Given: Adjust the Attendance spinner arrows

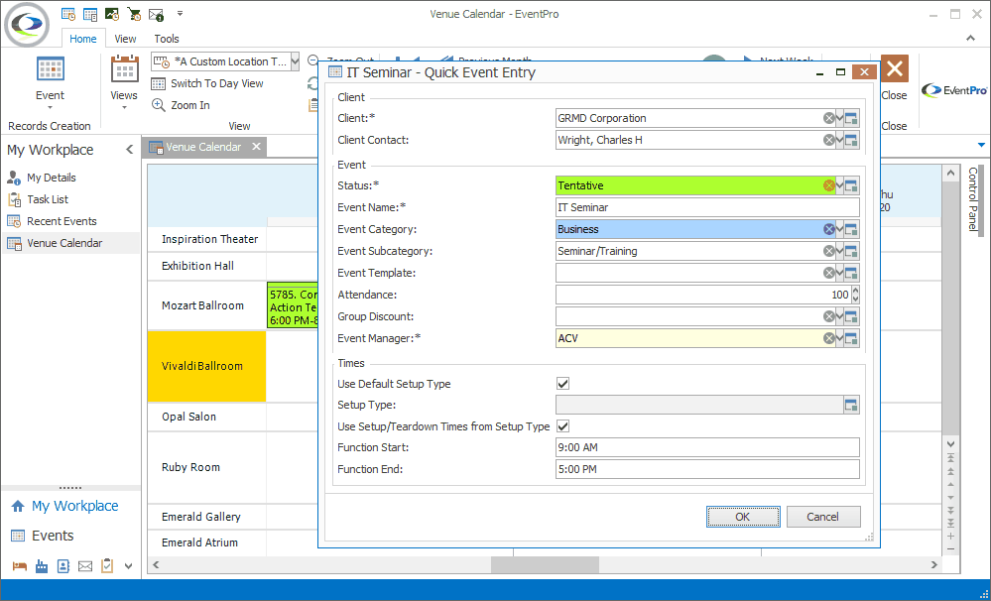Looking at the screenshot, I should tap(855, 295).
